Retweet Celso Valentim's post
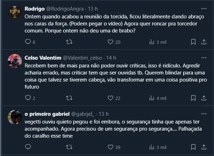Screen dimensions: 214x156 pos(69,98)
